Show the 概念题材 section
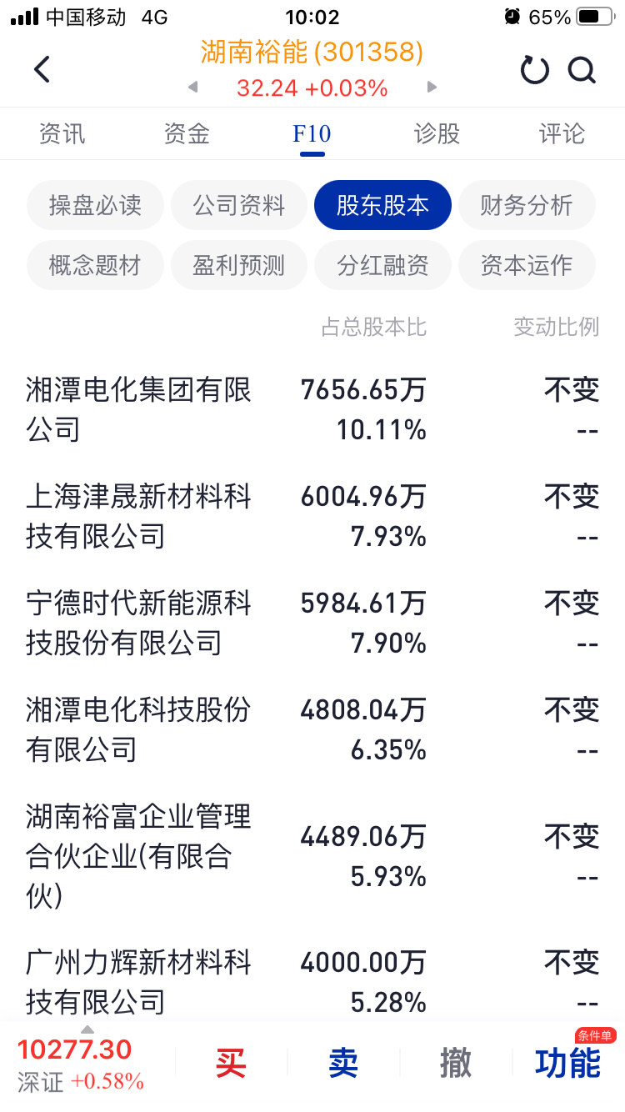 (x=95, y=266)
